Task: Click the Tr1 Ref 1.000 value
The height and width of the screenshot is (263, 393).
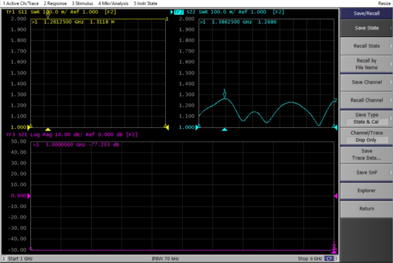Action: (x=84, y=12)
